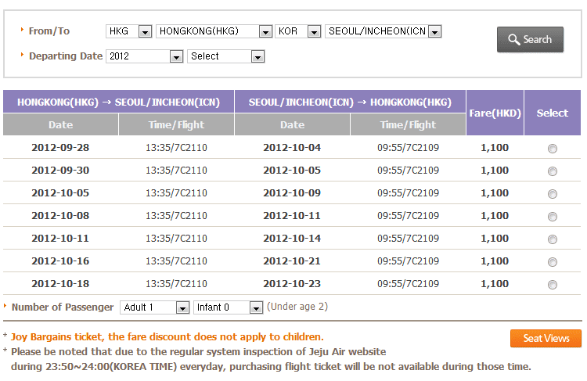The image size is (587, 381).
Task: Click the outbound HONGKONG to SEOUL header
Action: click(x=118, y=102)
